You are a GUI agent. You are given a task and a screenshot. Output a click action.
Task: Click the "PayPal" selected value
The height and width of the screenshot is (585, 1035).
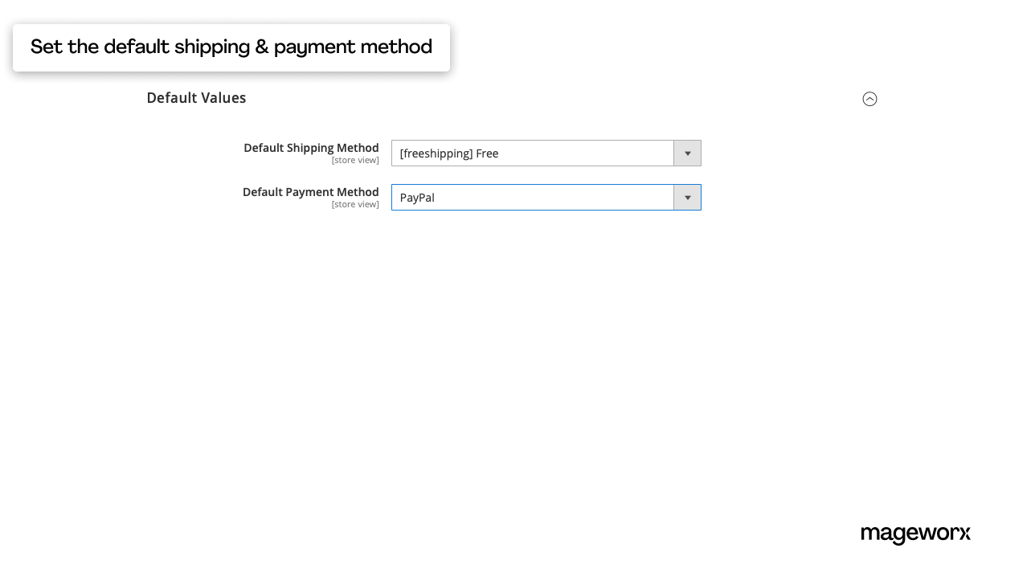tap(417, 198)
